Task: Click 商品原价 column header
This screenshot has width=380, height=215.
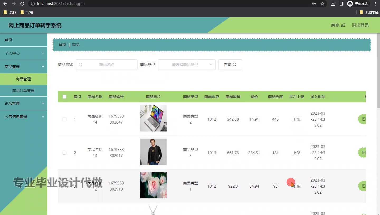Action: (233, 97)
